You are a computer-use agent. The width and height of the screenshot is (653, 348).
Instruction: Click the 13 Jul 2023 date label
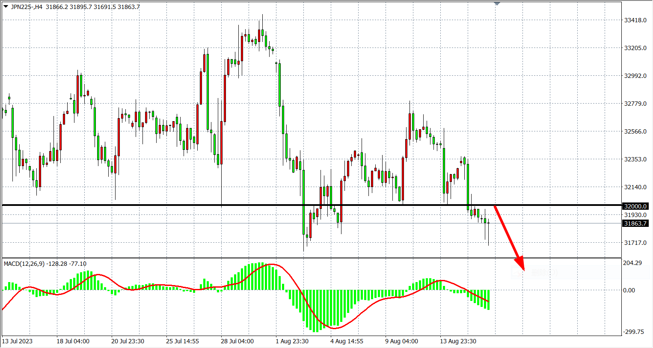[17, 341]
